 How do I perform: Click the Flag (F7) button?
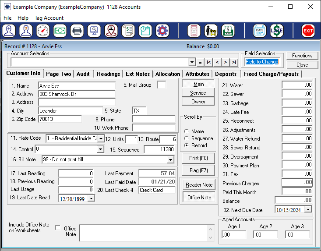coord(198,170)
